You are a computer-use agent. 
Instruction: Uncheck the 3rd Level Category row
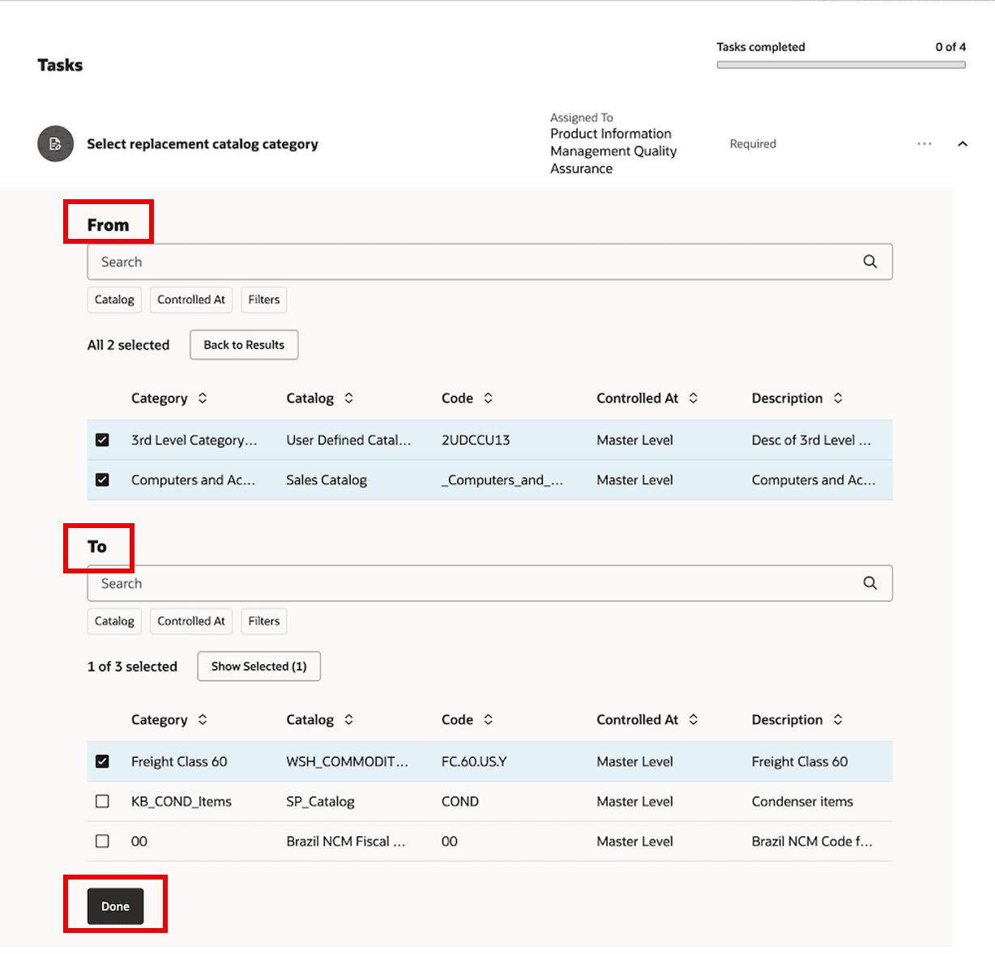(x=102, y=440)
